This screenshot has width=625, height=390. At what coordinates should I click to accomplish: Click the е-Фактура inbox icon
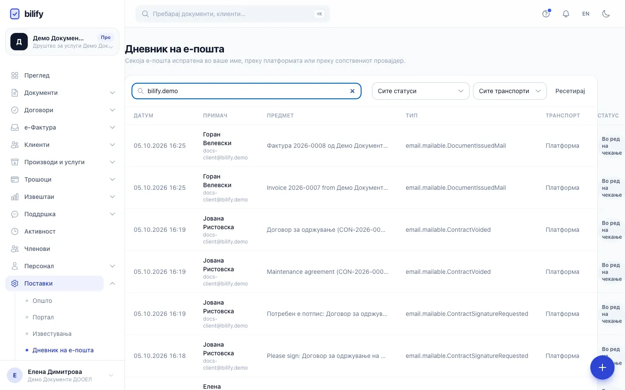pos(15,127)
